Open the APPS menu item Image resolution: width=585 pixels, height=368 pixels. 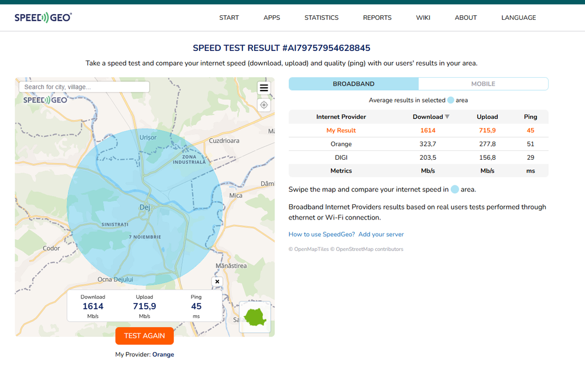(x=272, y=18)
